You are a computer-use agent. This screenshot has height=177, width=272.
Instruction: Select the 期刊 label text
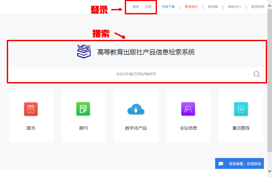(x=83, y=128)
